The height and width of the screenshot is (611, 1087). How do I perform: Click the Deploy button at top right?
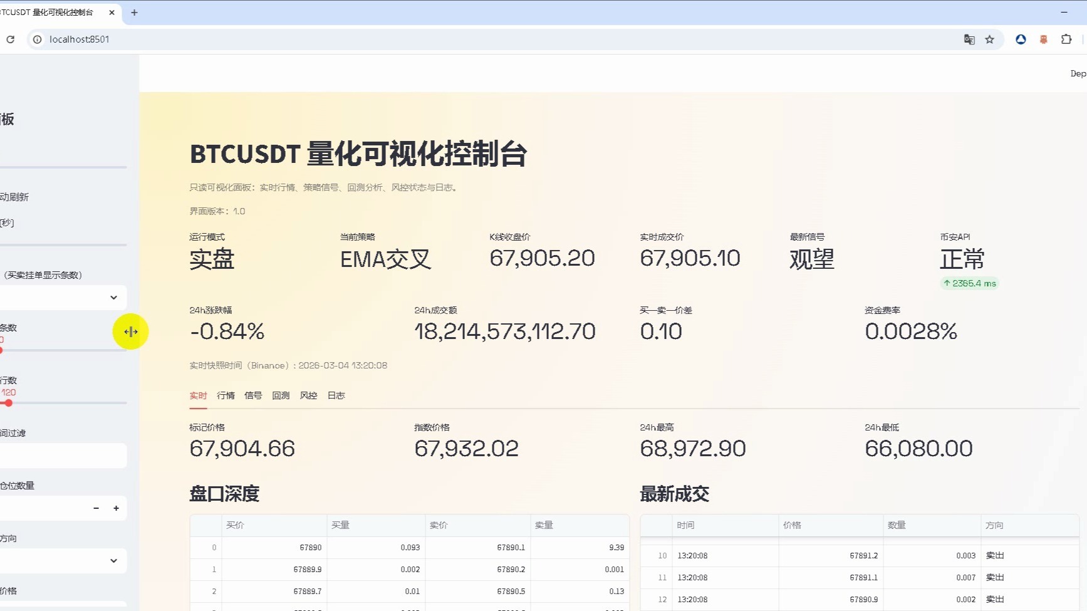pyautogui.click(x=1078, y=73)
